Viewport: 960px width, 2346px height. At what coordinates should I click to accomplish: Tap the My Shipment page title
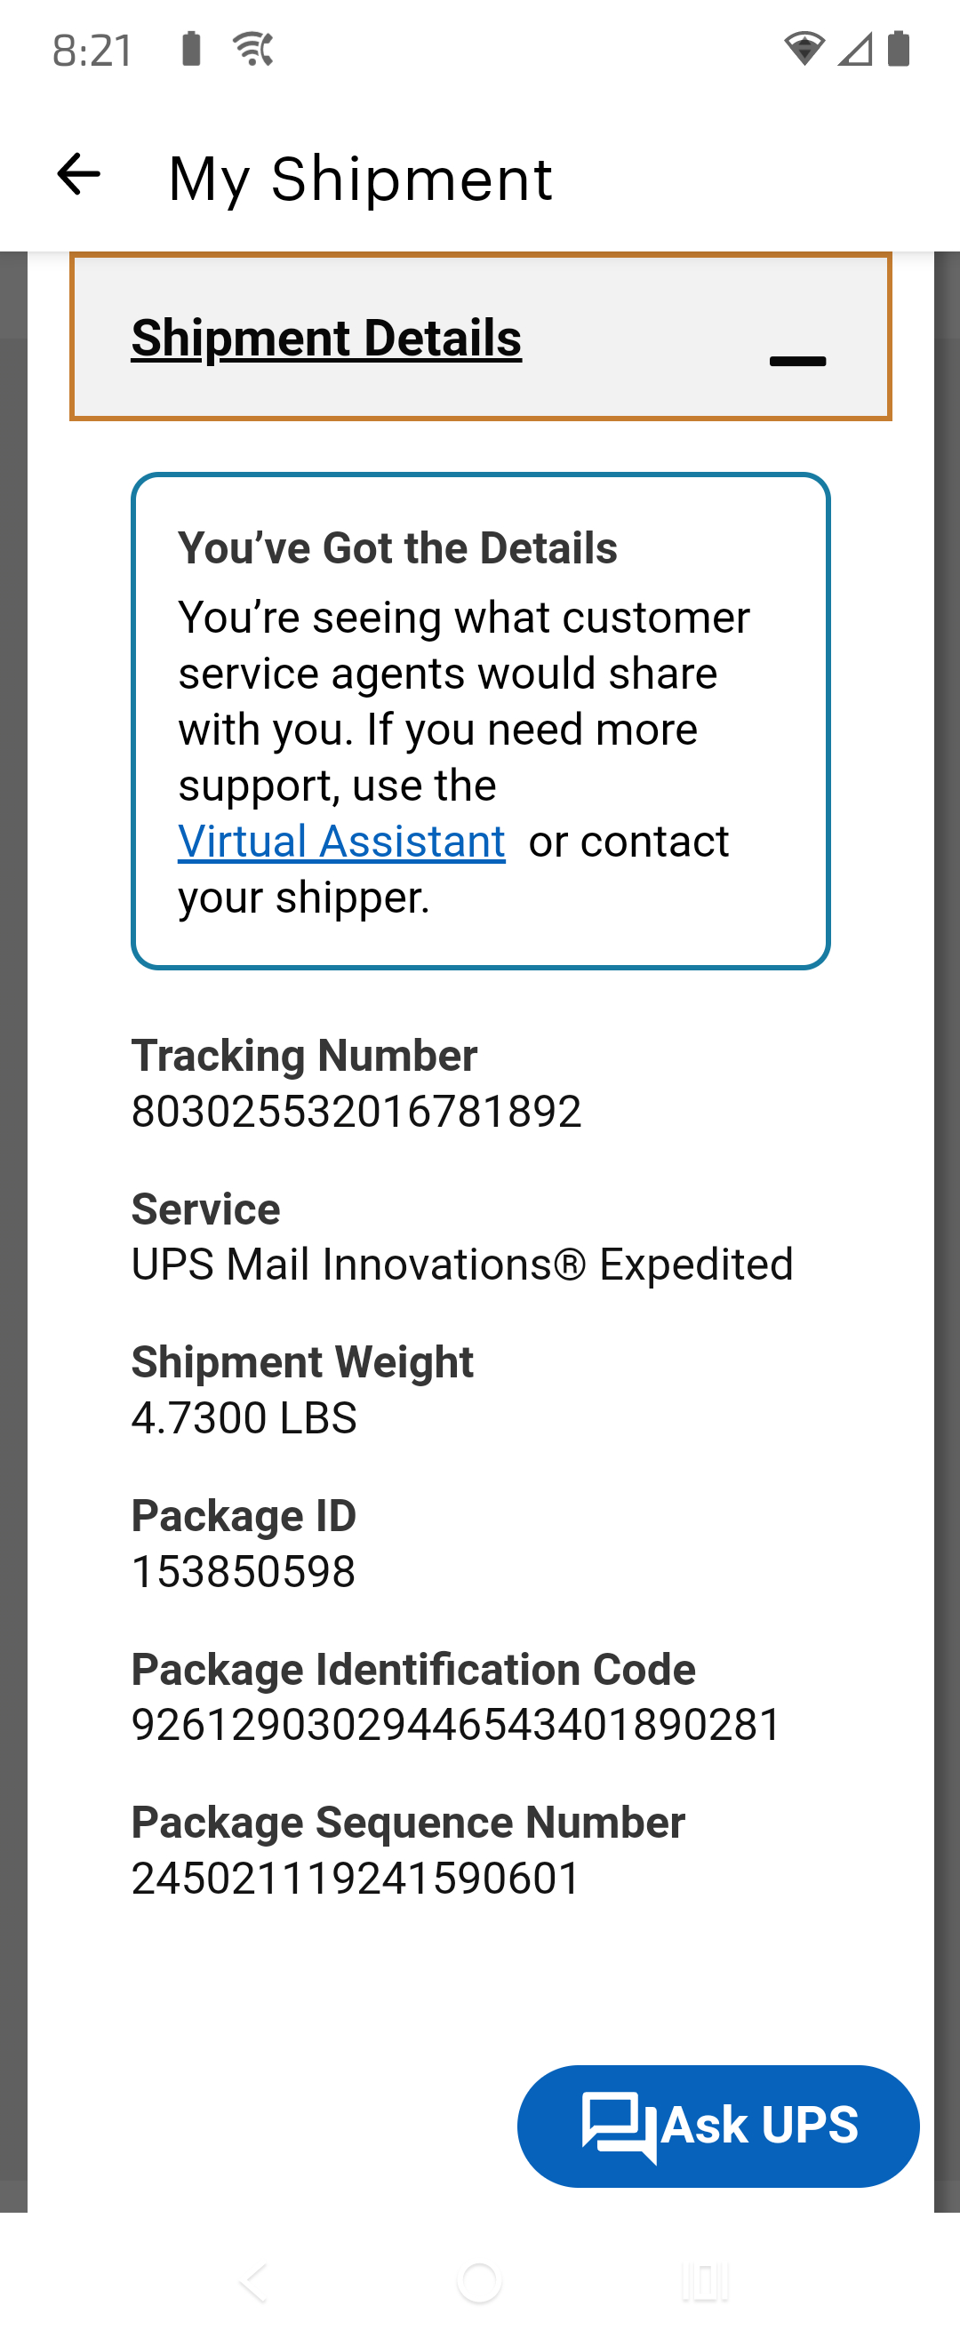click(360, 179)
